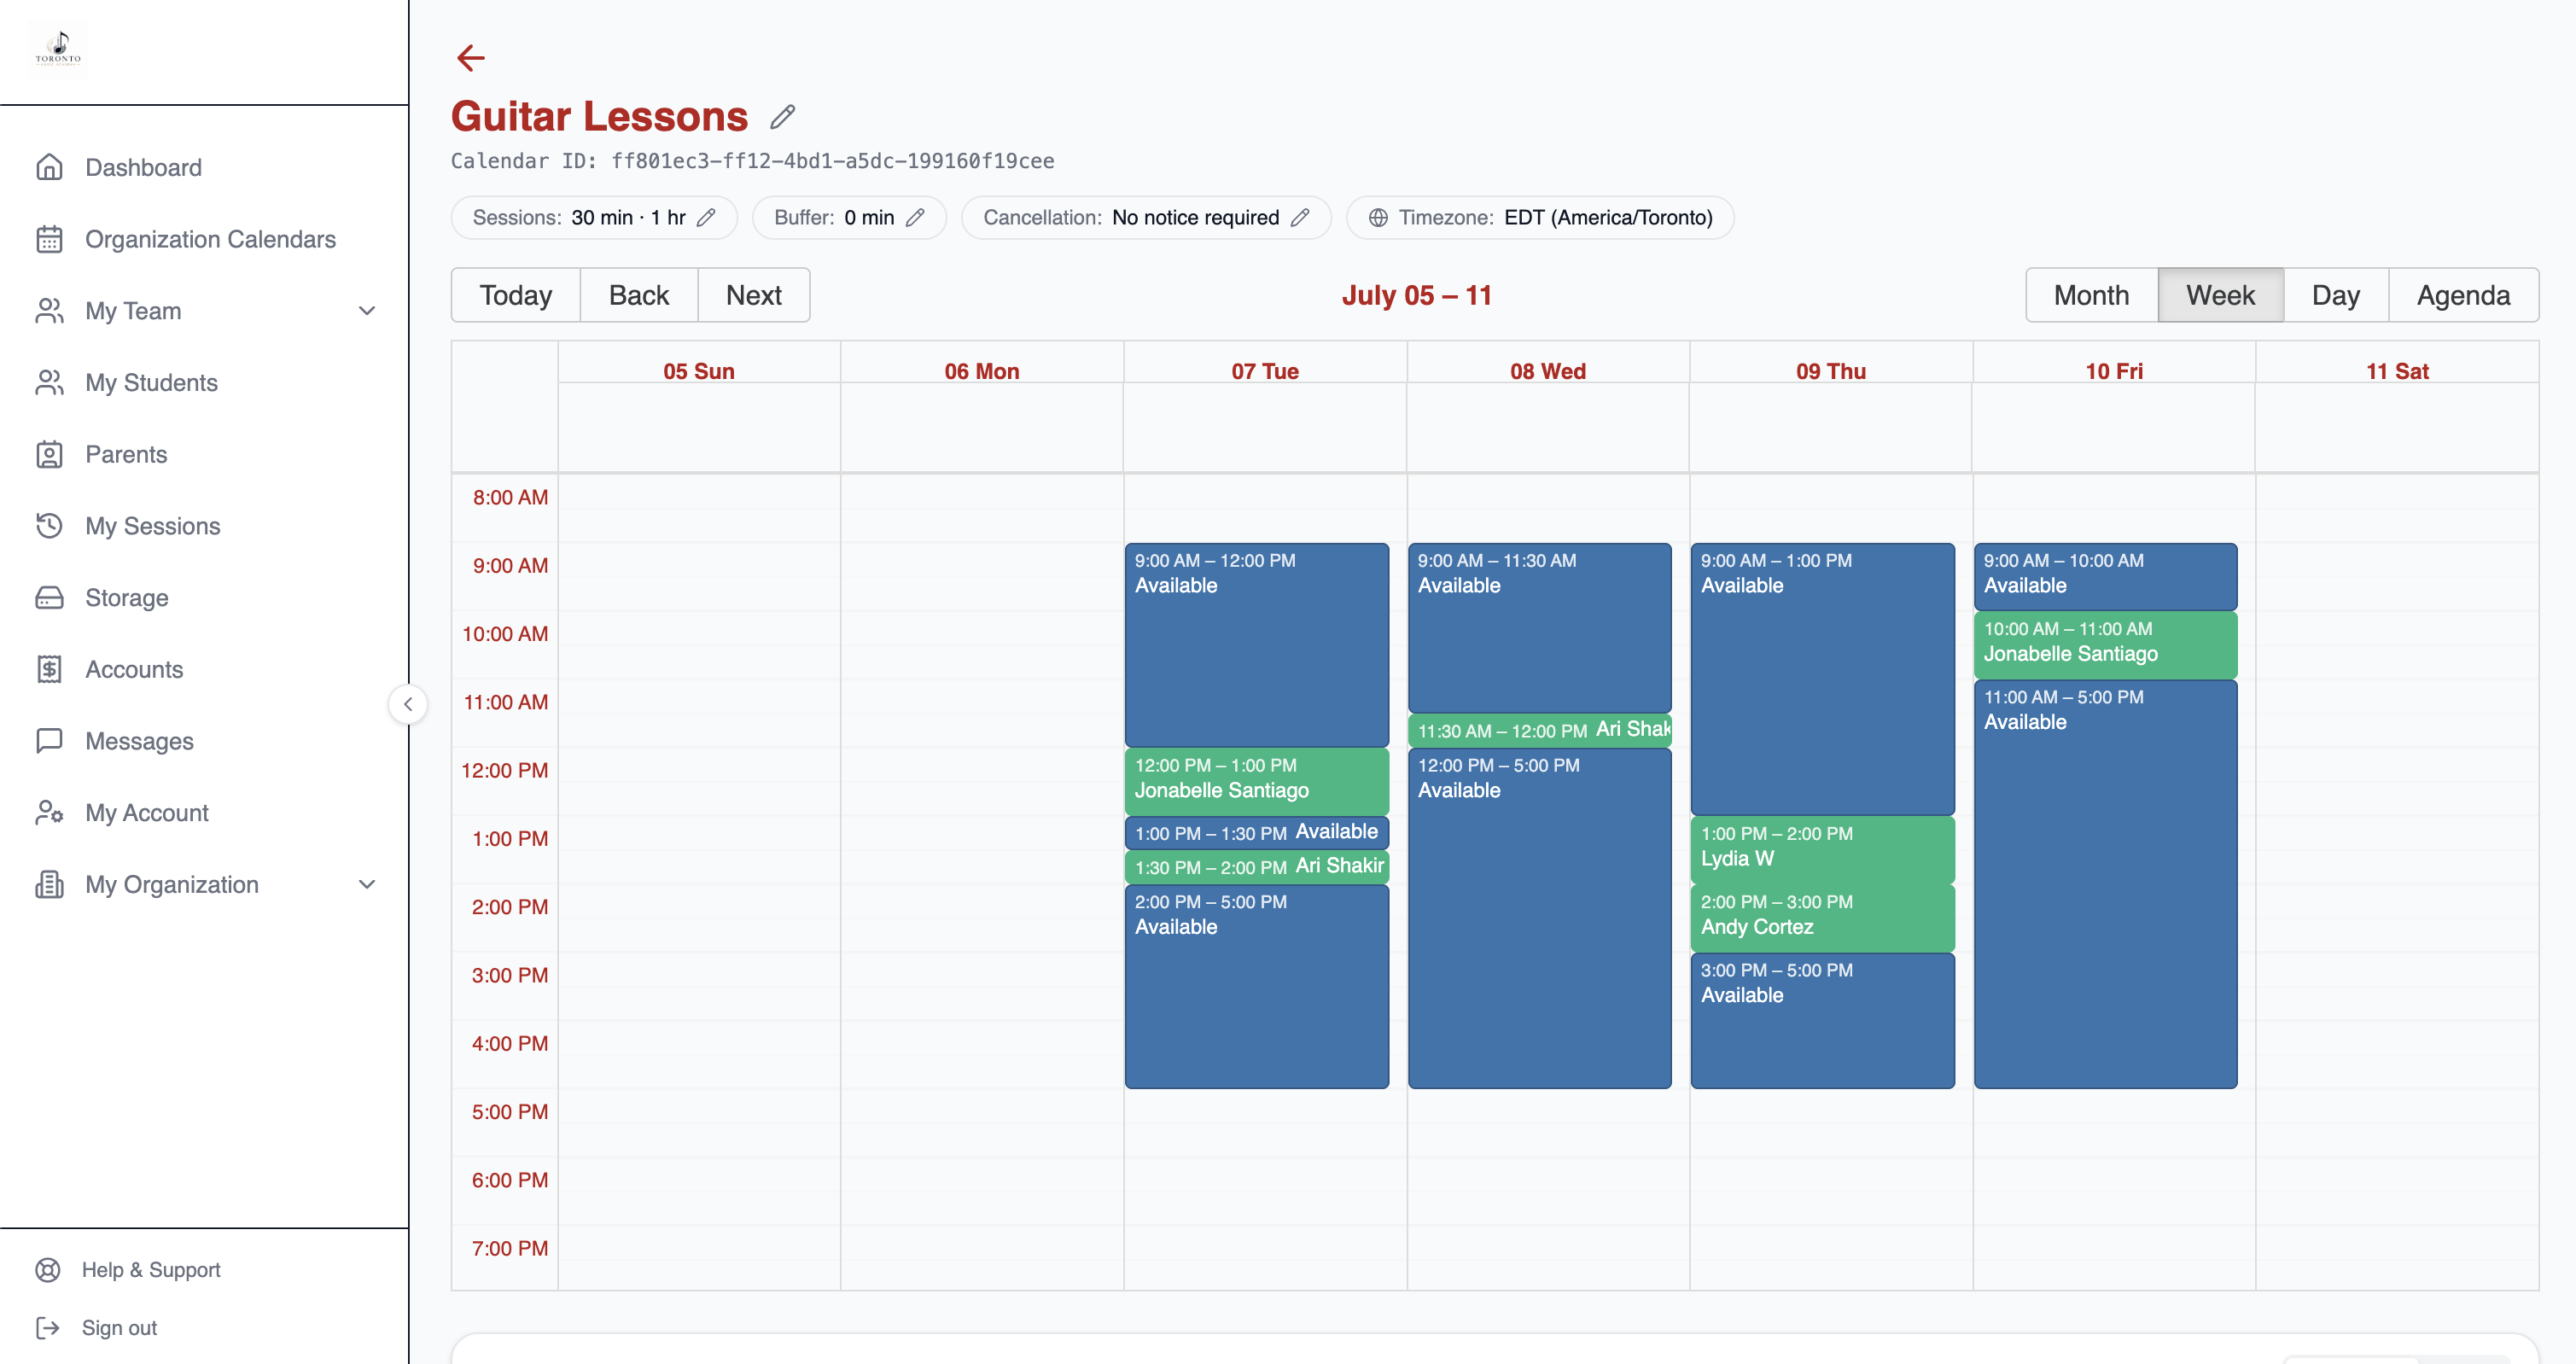
Task: Click the My Account user-settings icon
Action: coord(49,813)
